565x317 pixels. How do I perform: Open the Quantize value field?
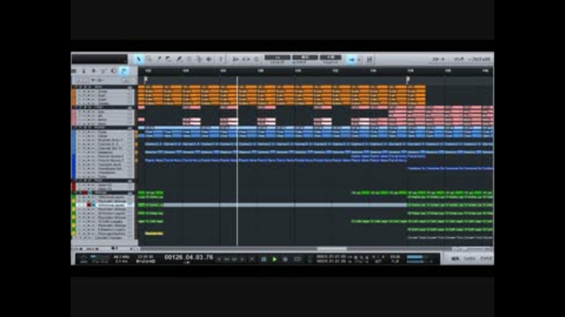[277, 58]
